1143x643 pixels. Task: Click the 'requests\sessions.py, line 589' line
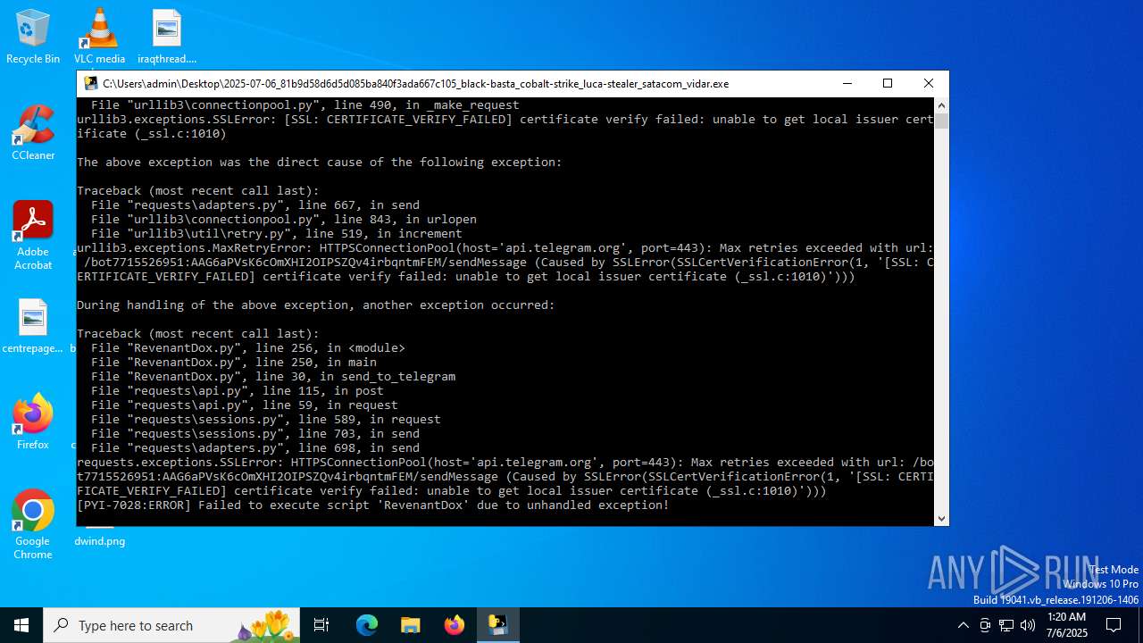[266, 420]
